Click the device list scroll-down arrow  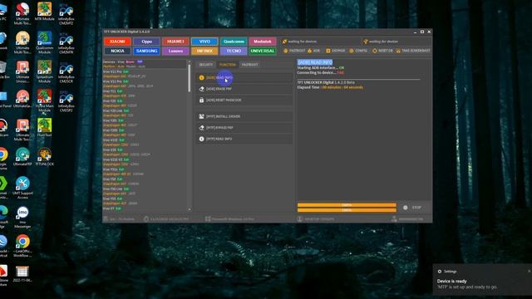tap(189, 209)
